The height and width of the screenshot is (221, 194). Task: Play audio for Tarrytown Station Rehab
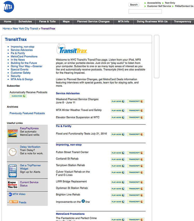coord(118,166)
